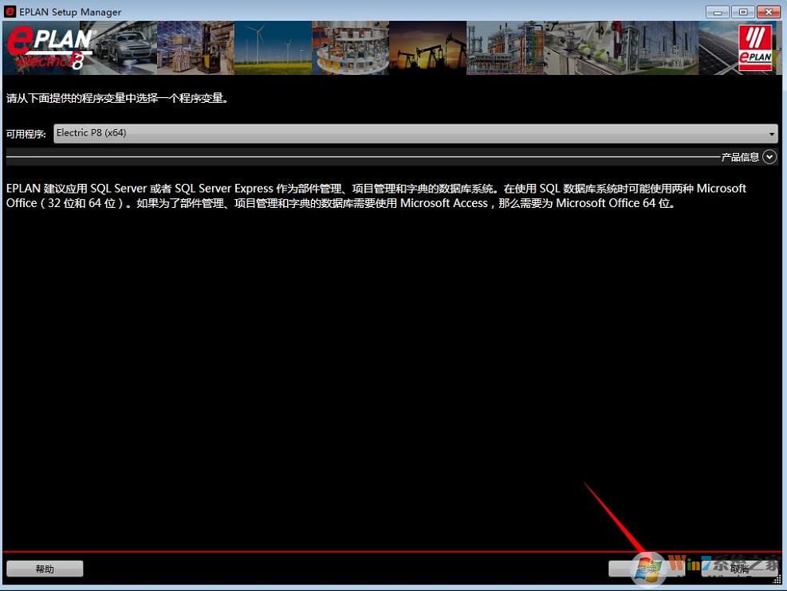
Task: Click the solar panel image at the banner's right end
Action: 714,48
